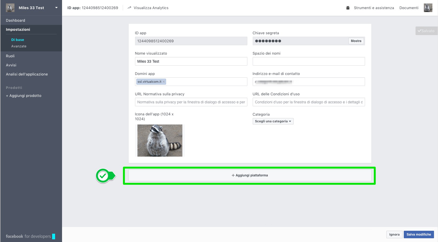Viewport: 438px width, 242px height.
Task: Open the Documenti link
Action: pyautogui.click(x=409, y=8)
